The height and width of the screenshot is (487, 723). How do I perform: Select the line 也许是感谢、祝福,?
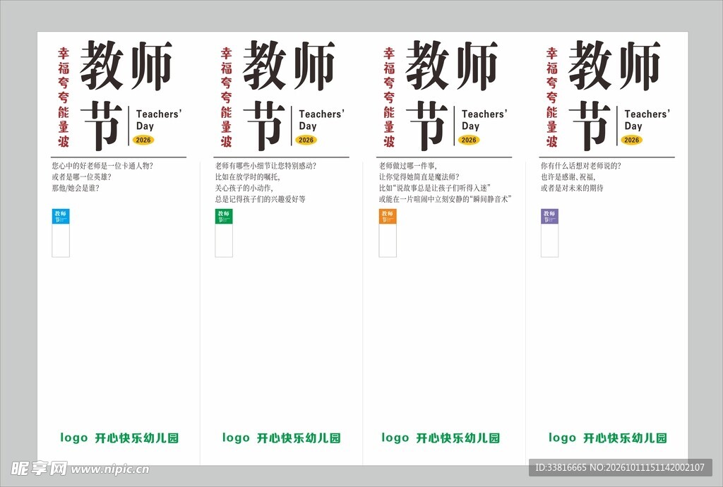[x=568, y=177]
